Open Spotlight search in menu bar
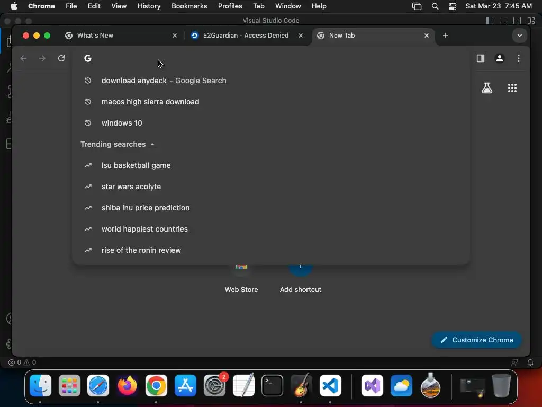 (435, 6)
